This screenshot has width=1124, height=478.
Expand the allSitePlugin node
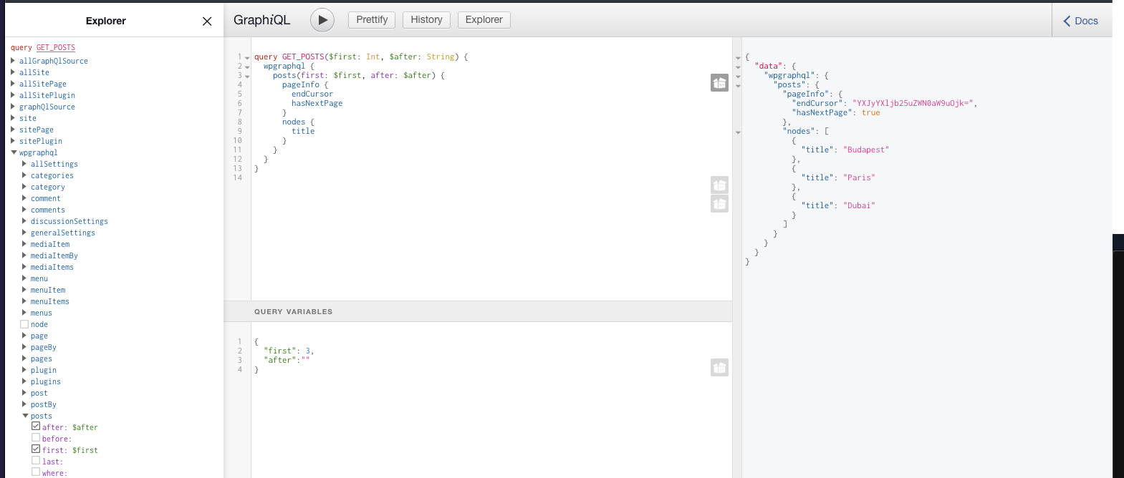(13, 95)
